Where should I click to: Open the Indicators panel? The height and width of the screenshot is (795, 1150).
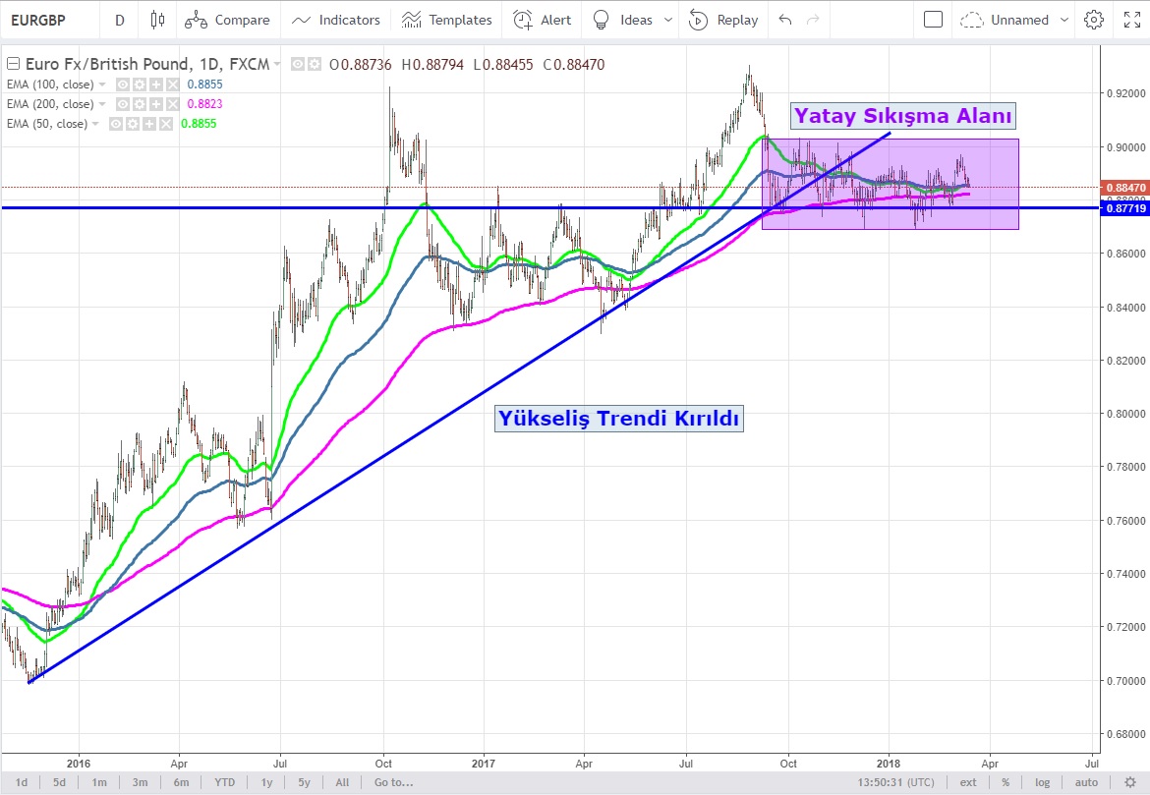pyautogui.click(x=335, y=20)
